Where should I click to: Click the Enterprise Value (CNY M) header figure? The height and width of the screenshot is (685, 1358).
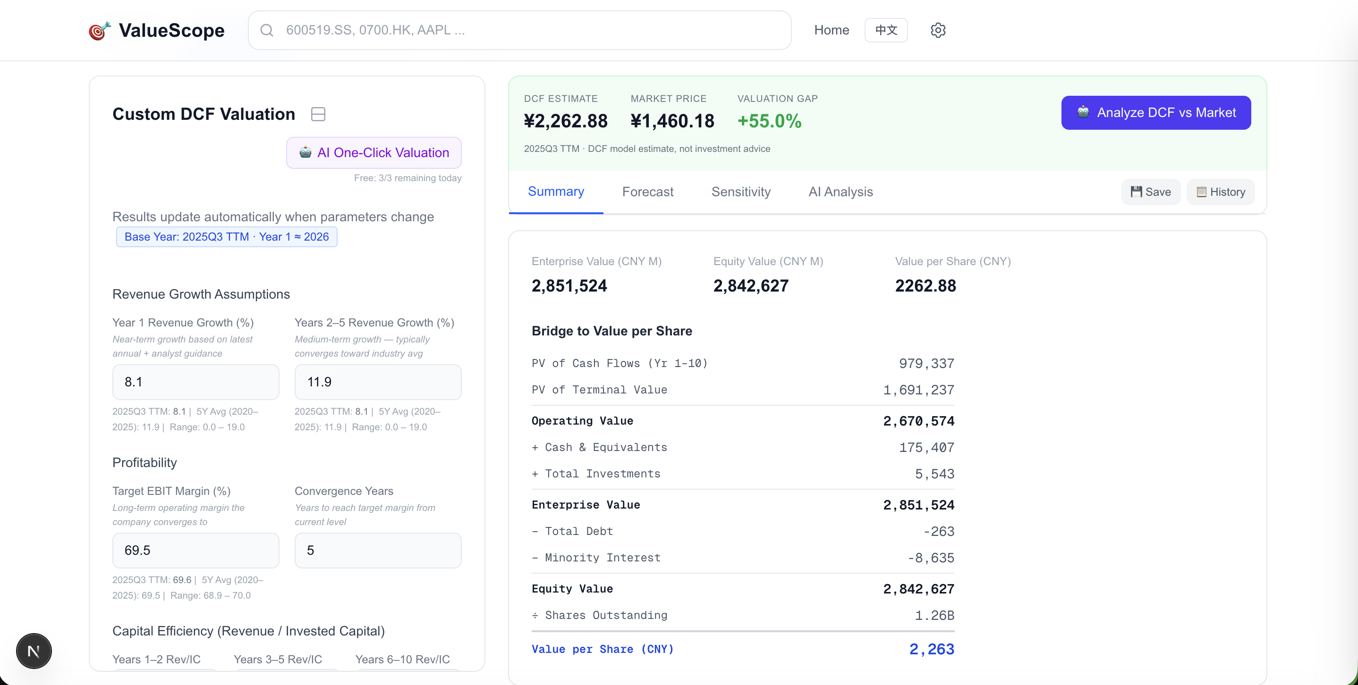(569, 285)
